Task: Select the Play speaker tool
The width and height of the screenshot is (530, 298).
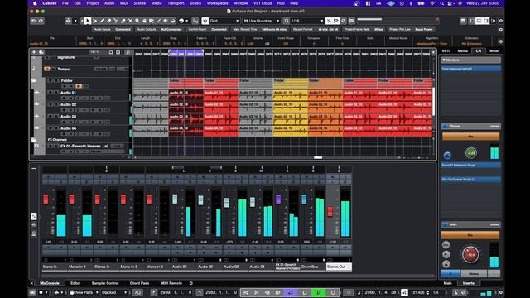Action: (x=166, y=21)
